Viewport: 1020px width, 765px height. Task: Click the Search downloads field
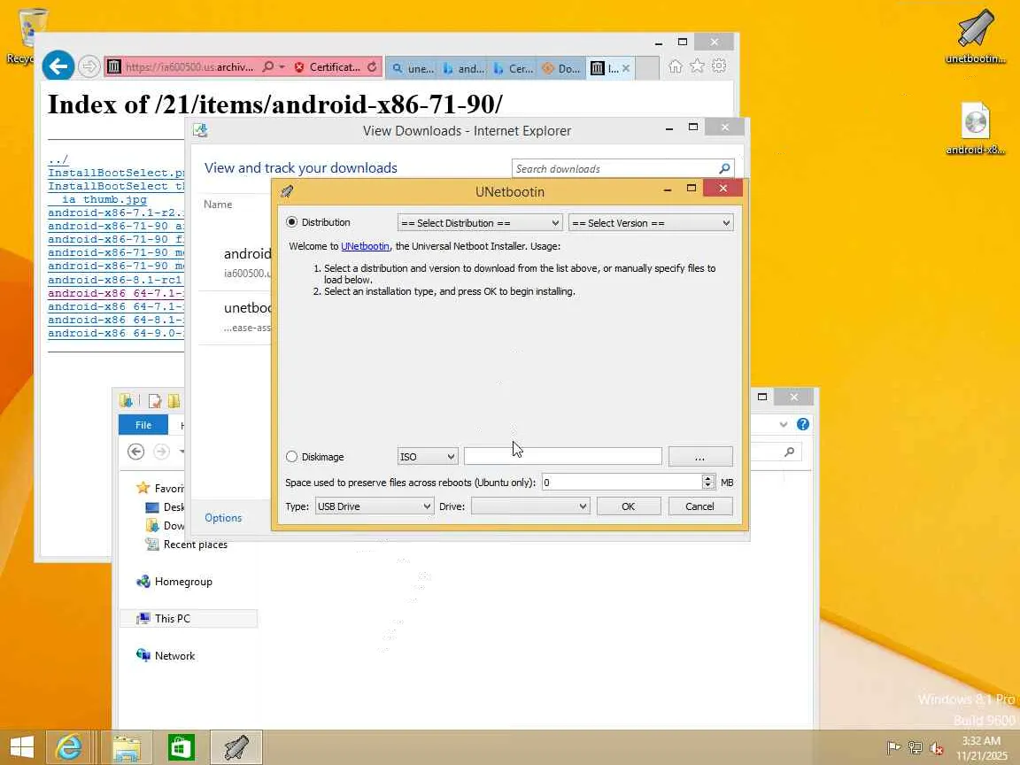click(x=614, y=168)
